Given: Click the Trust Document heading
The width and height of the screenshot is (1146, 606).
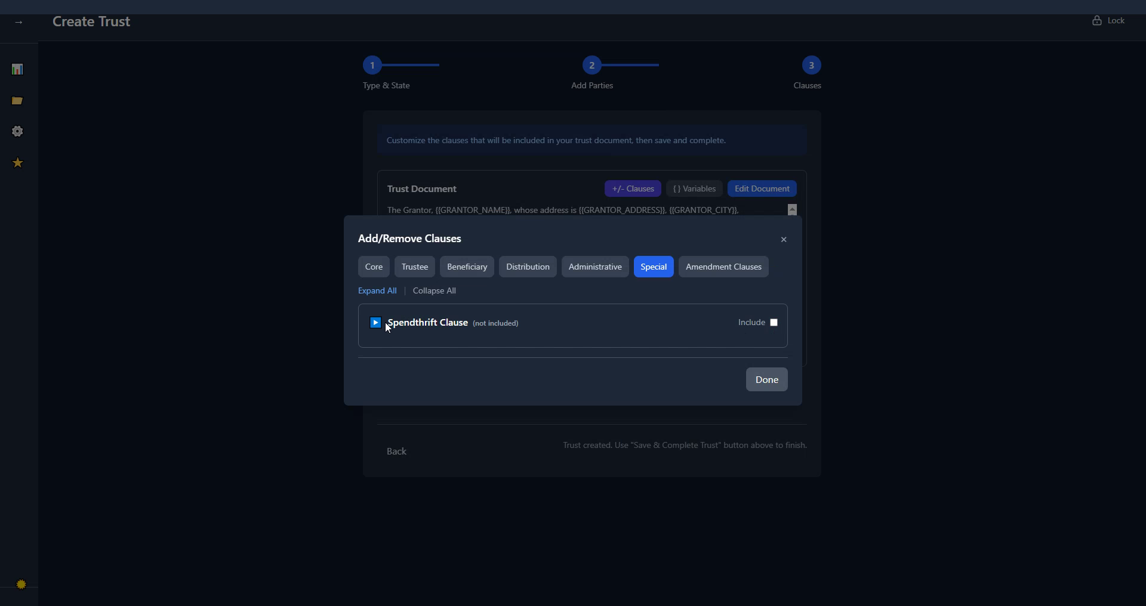Looking at the screenshot, I should (x=421, y=188).
